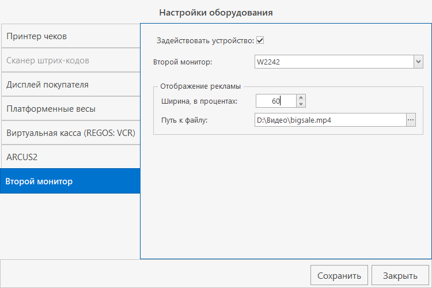This screenshot has width=432, height=288.
Task: Decrease width percentage with the down arrow
Action: 301,104
